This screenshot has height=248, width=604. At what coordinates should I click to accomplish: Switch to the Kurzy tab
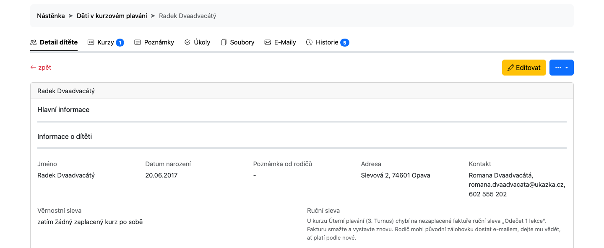pyautogui.click(x=106, y=42)
